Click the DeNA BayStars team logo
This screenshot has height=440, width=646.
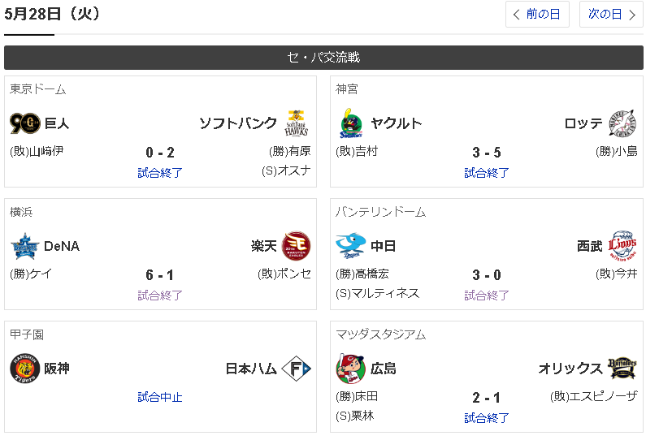click(x=24, y=246)
